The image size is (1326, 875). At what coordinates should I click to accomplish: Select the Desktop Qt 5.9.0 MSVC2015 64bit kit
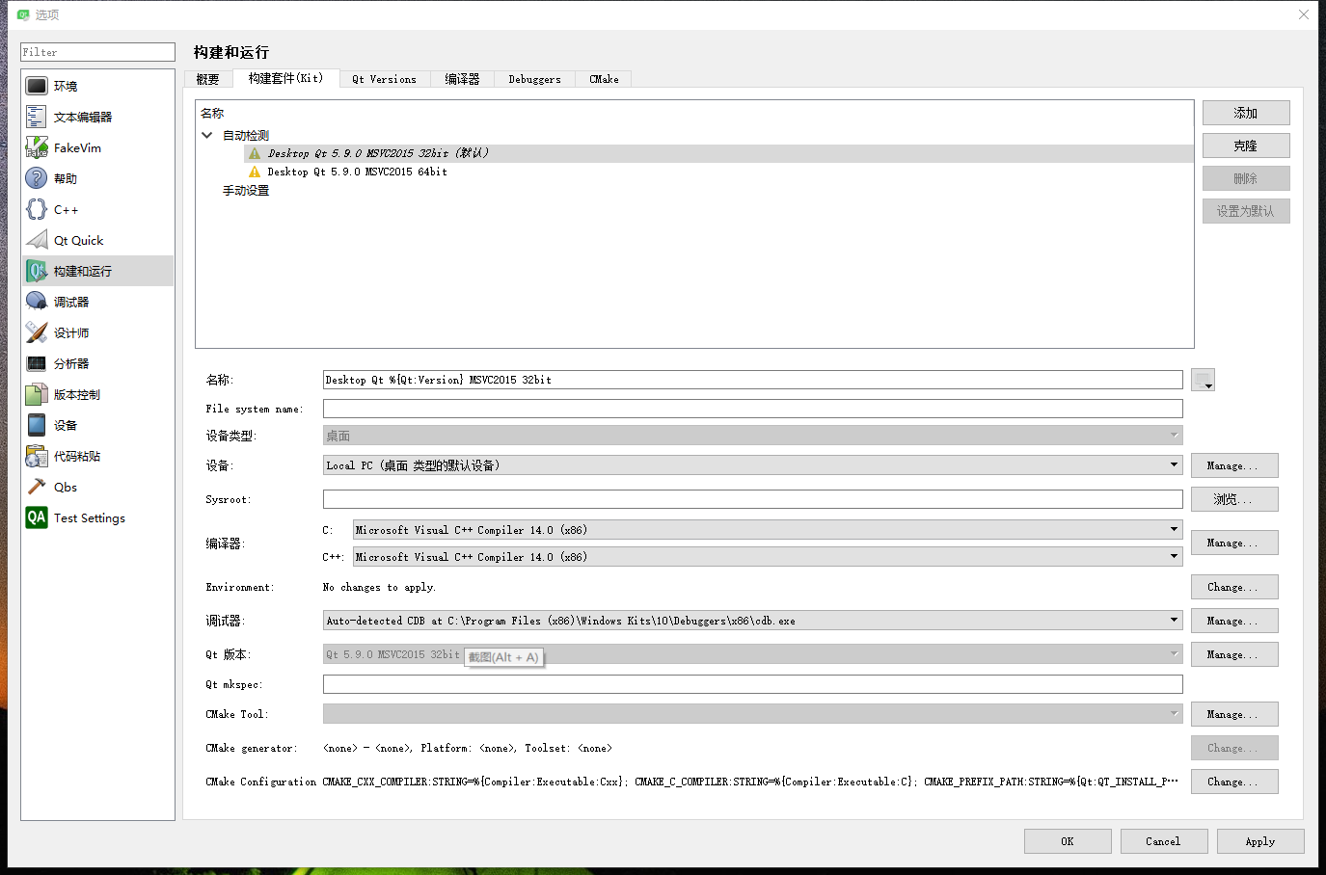tap(357, 172)
